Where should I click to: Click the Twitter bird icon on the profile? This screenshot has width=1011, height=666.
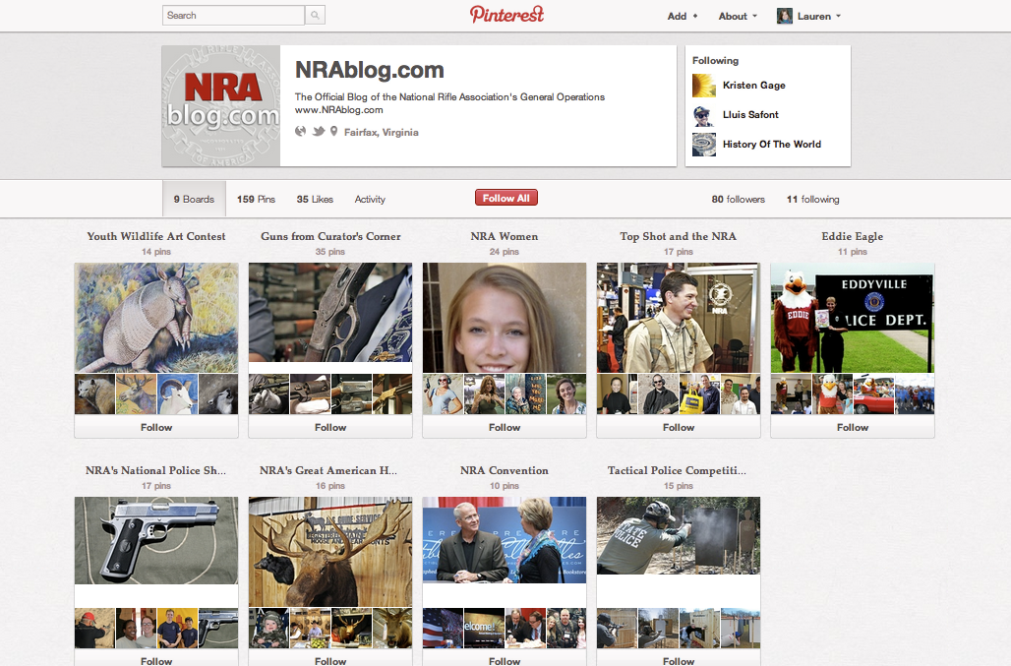coord(318,131)
